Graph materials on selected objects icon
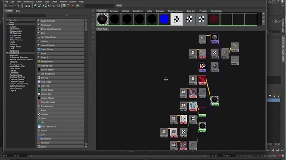 [44, 5]
